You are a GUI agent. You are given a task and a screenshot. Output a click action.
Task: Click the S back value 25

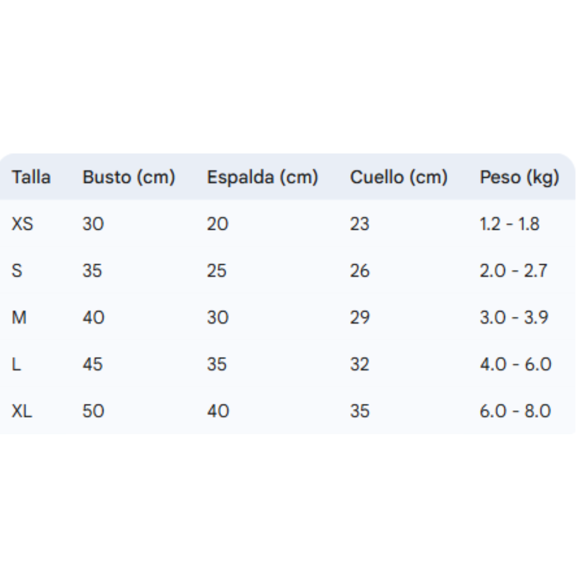point(217,271)
